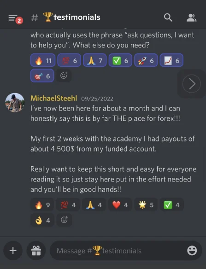Image resolution: width=206 pixels, height=269 pixels.
Task: Toggle the fire reaction with 11 count
Action: (x=43, y=60)
